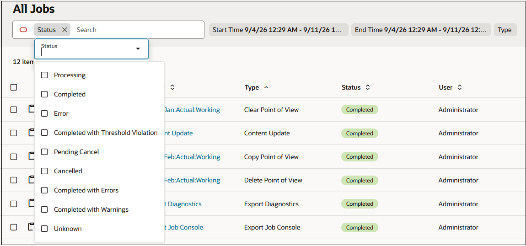
Task: Click the sort arrows beside the hidden Name column
Action: [x=172, y=87]
